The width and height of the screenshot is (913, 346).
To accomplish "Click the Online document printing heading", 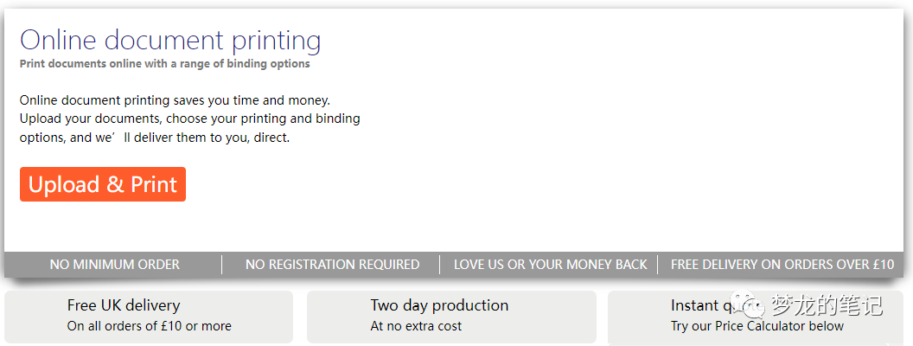I will click(170, 41).
